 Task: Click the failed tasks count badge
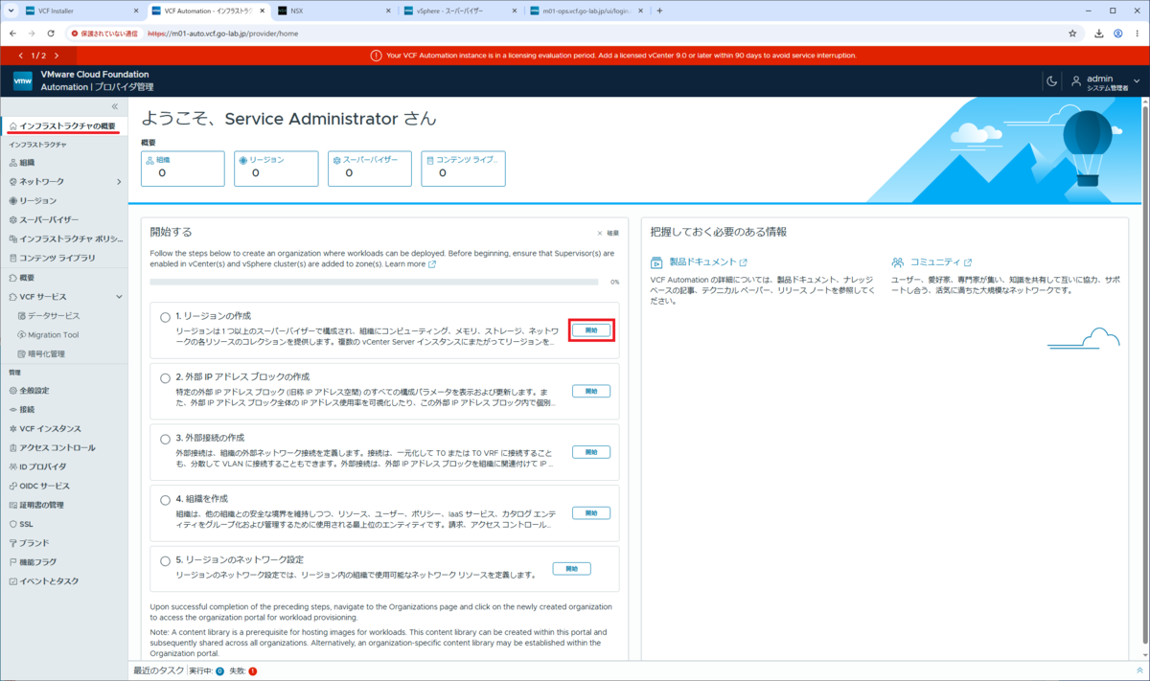(253, 672)
